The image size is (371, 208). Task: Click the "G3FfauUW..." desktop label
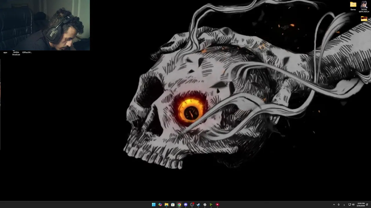click(x=27, y=52)
